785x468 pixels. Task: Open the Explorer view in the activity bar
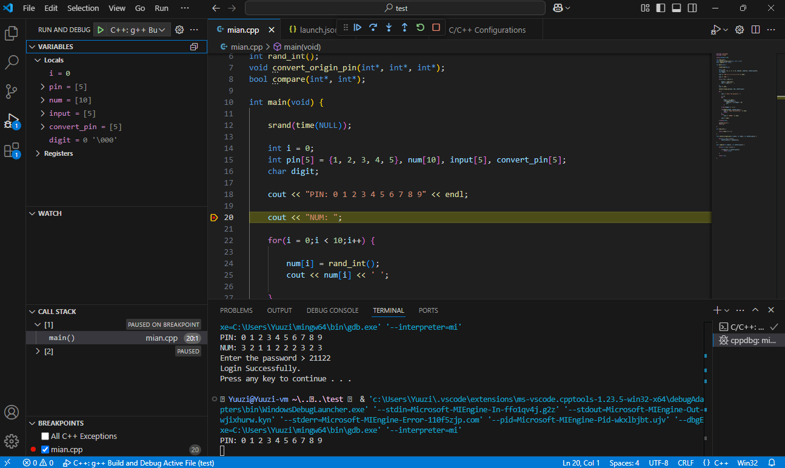coord(12,33)
